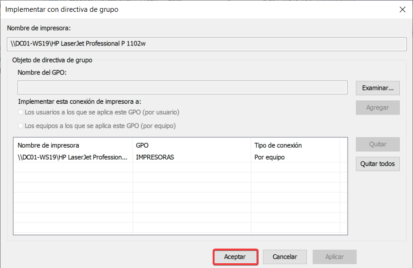
Task: Click the IMPRESORAS cell in the list
Action: [155, 157]
